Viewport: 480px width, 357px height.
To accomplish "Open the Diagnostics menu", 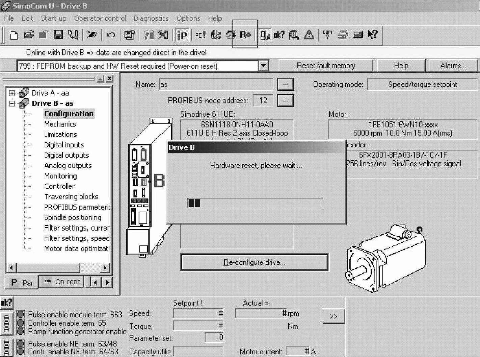I will [151, 18].
